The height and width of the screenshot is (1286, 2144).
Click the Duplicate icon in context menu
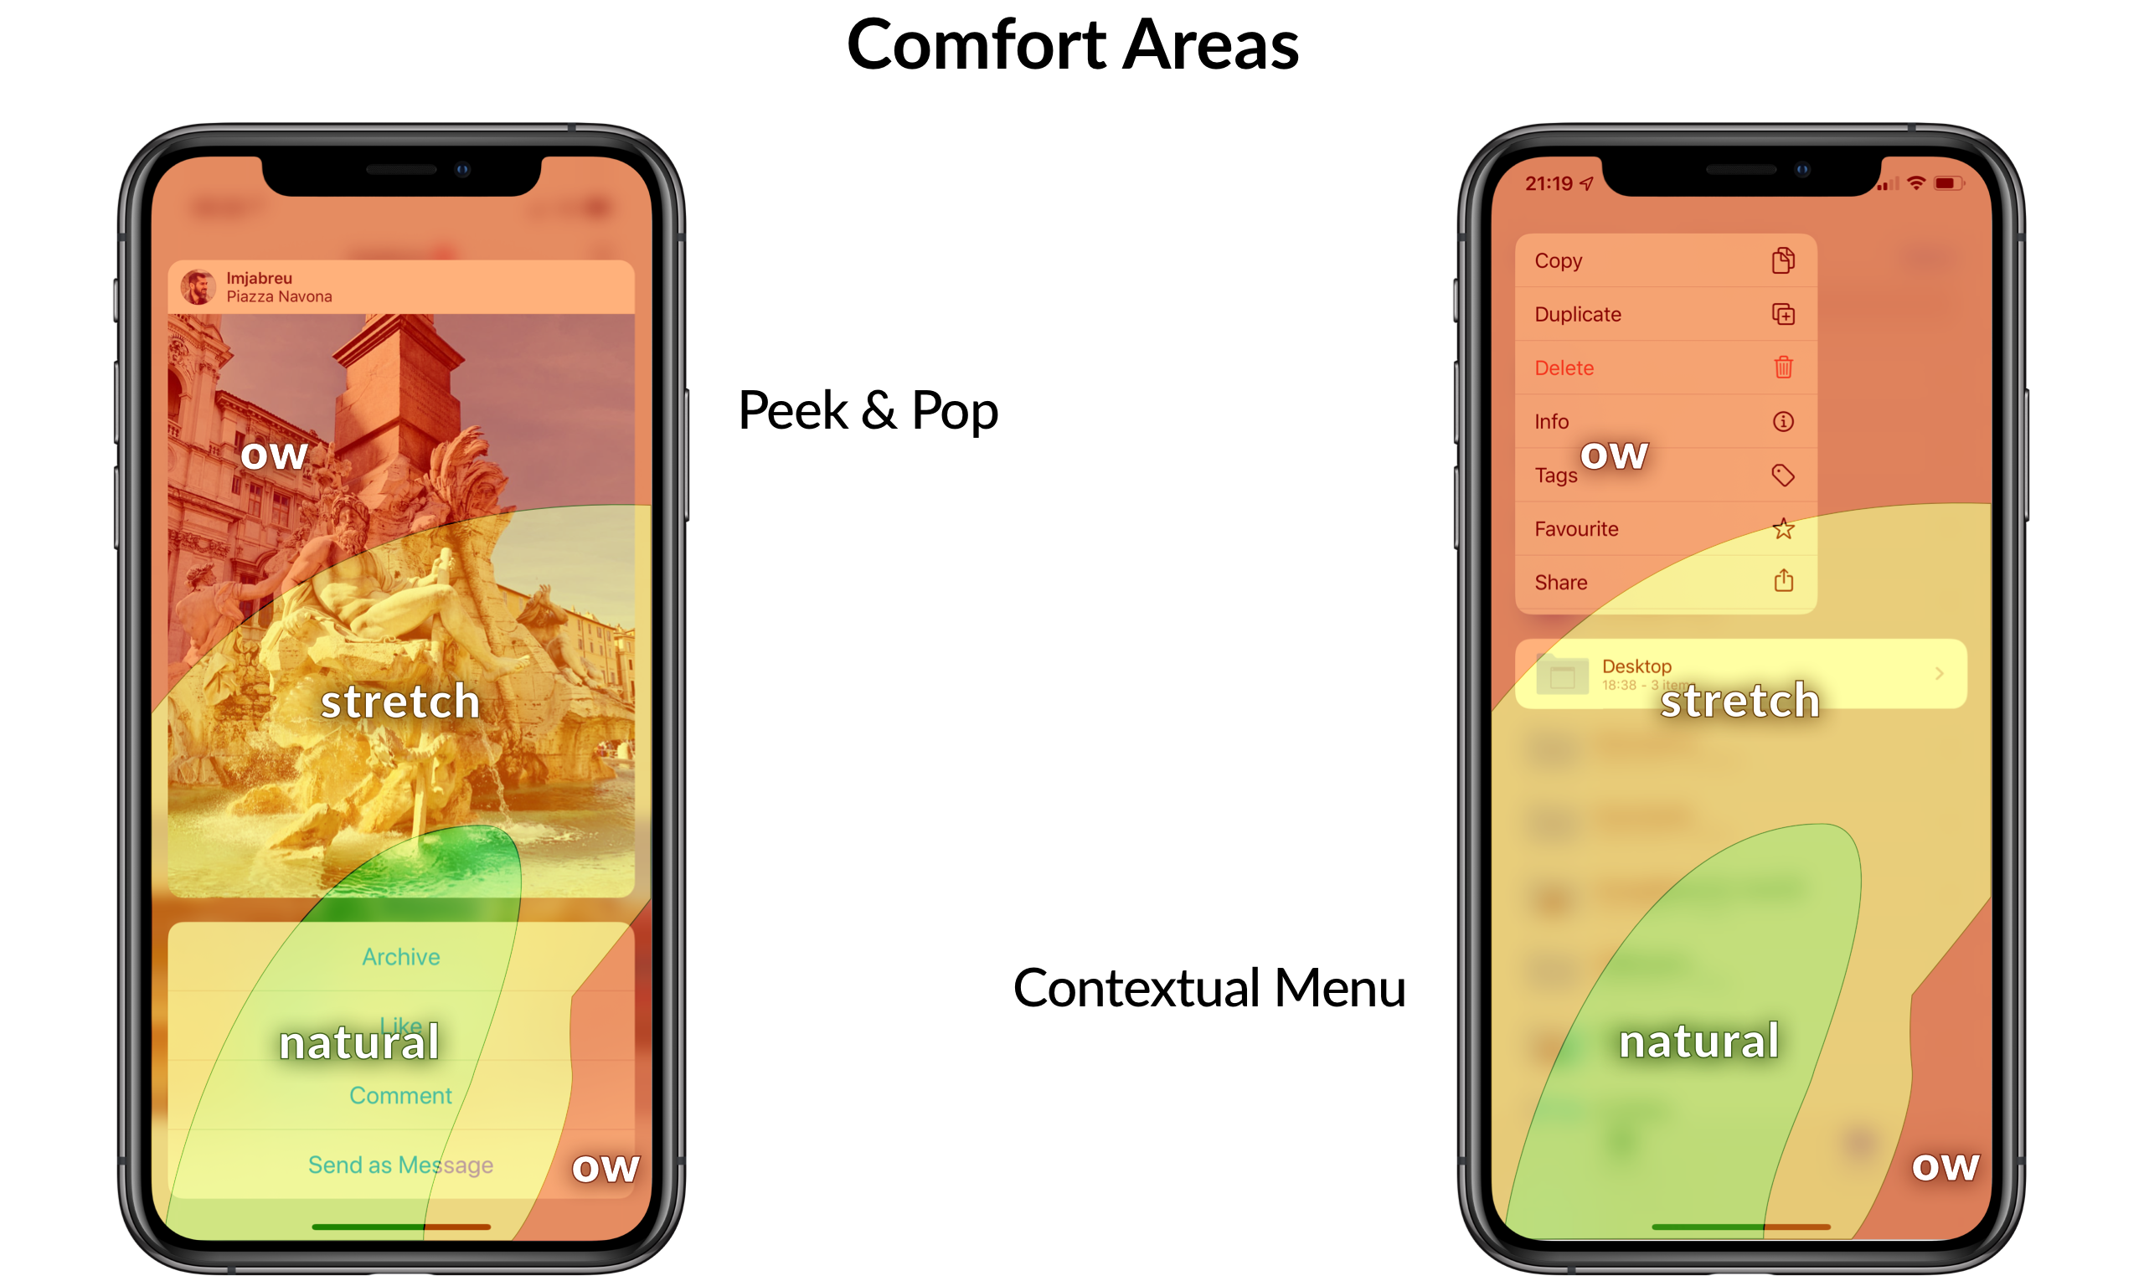[x=1782, y=316]
